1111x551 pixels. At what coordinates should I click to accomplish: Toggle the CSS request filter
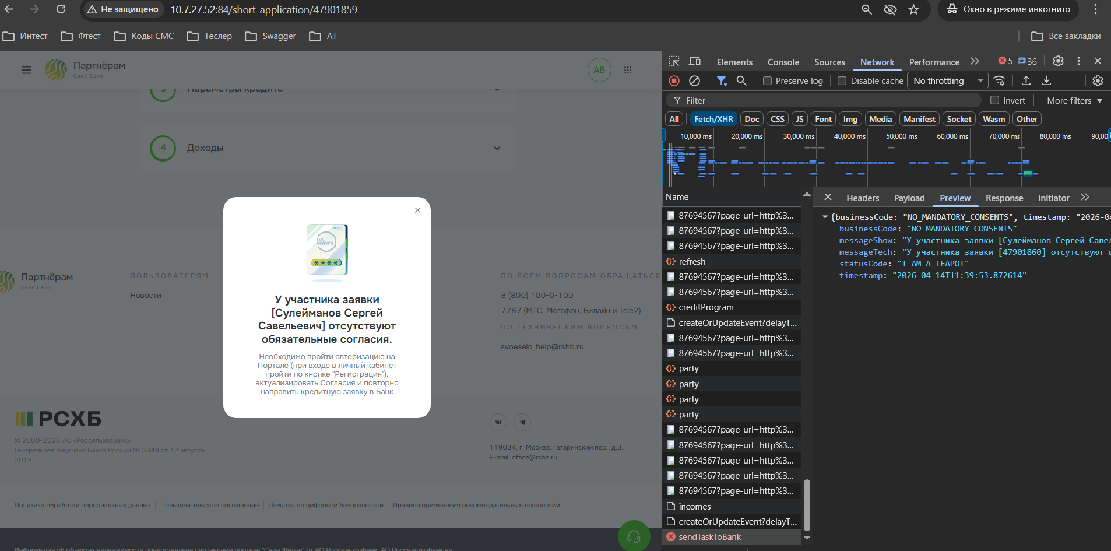(x=778, y=119)
